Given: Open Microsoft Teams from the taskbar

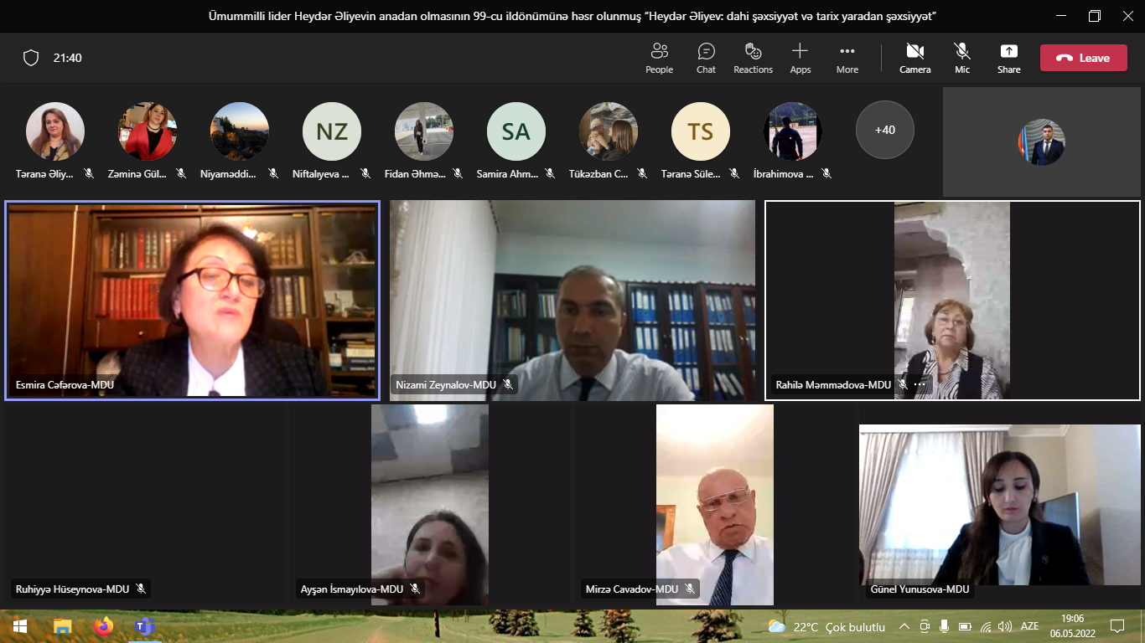Looking at the screenshot, I should tap(145, 626).
